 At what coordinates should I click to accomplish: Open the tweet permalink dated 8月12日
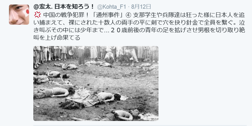[x=141, y=7]
